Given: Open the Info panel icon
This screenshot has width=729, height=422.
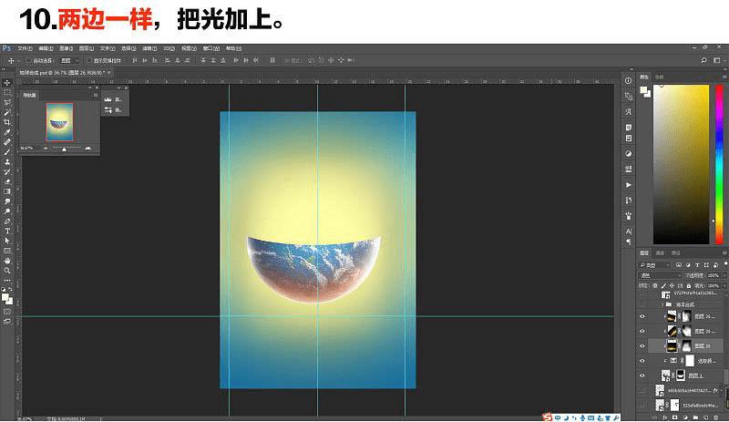Looking at the screenshot, I should [x=628, y=80].
